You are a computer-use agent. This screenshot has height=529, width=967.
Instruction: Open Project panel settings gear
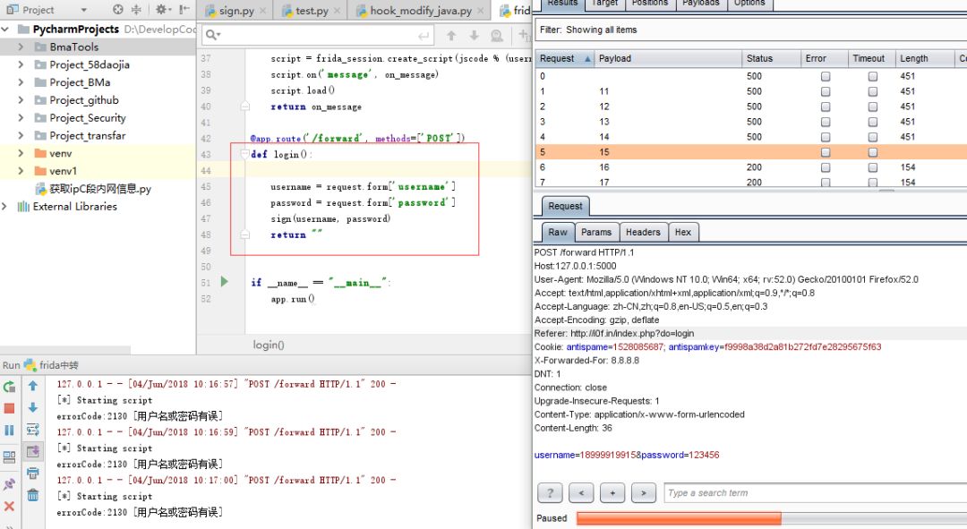click(161, 9)
